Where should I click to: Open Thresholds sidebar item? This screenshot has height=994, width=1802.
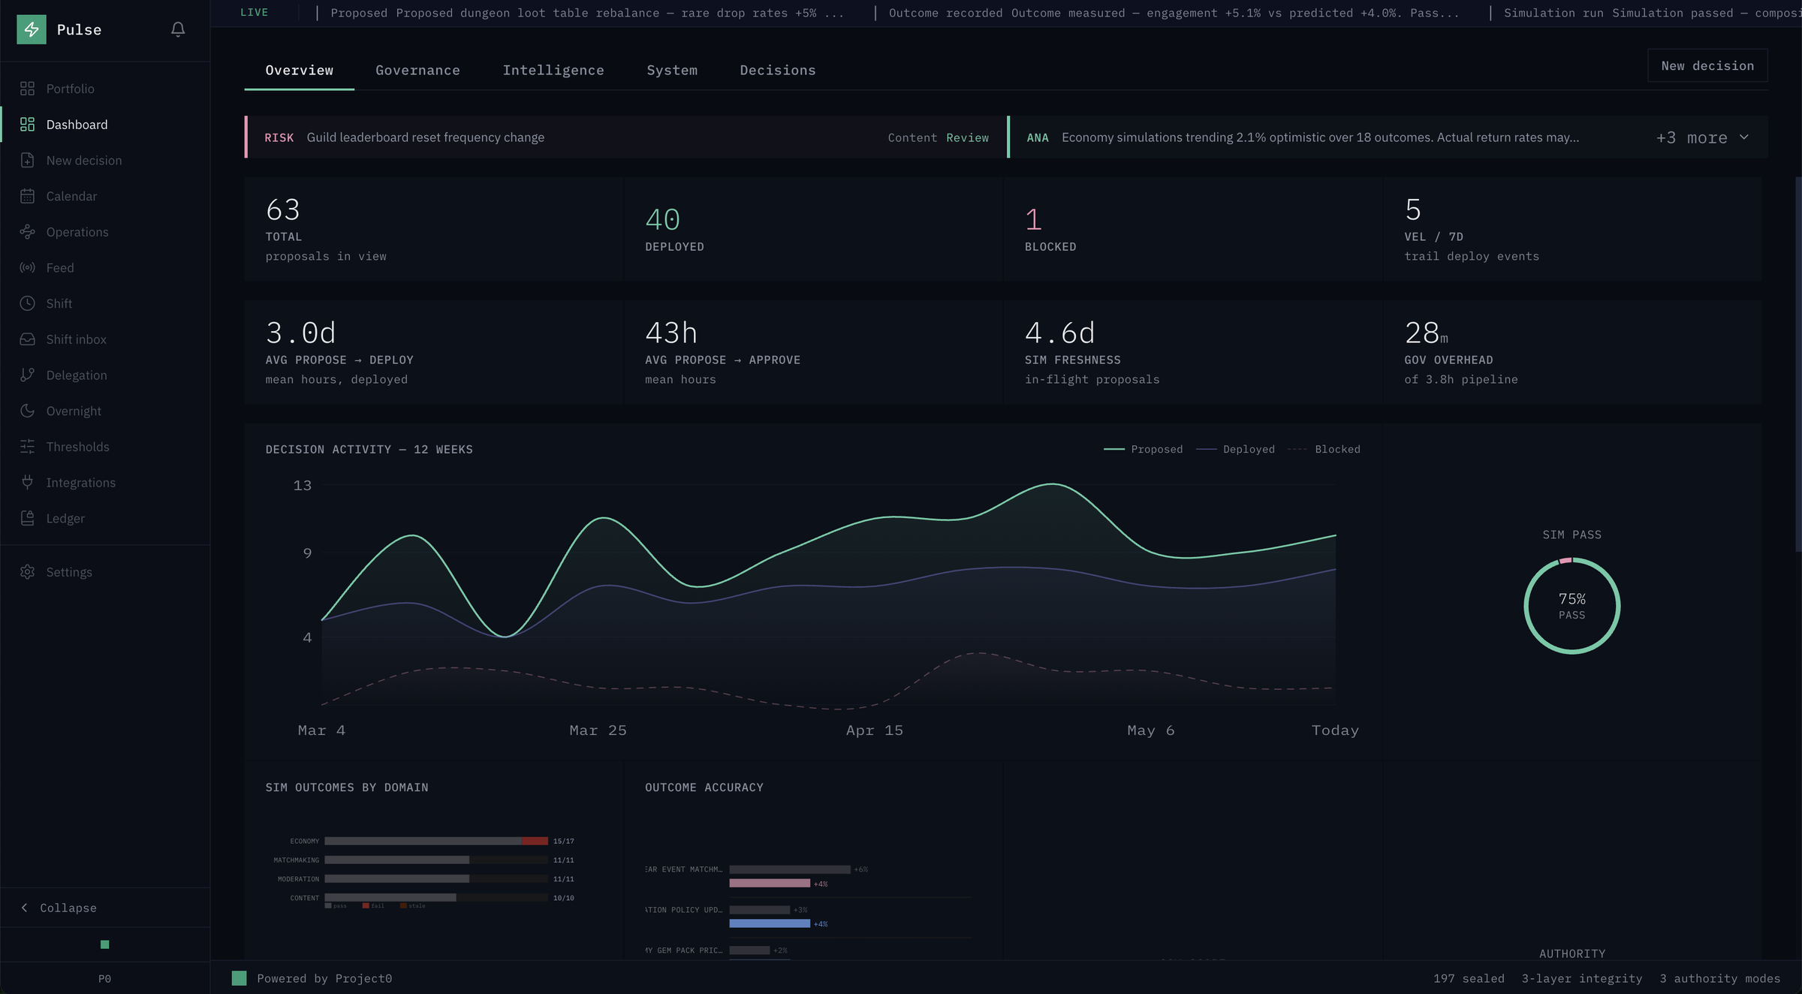pos(105,447)
